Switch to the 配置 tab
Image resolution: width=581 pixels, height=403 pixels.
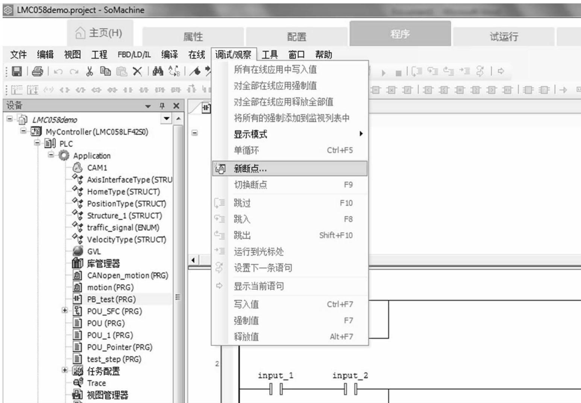(297, 36)
